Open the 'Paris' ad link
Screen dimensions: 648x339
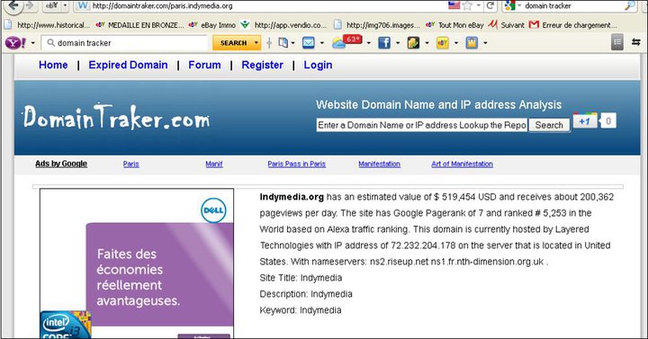coord(131,164)
